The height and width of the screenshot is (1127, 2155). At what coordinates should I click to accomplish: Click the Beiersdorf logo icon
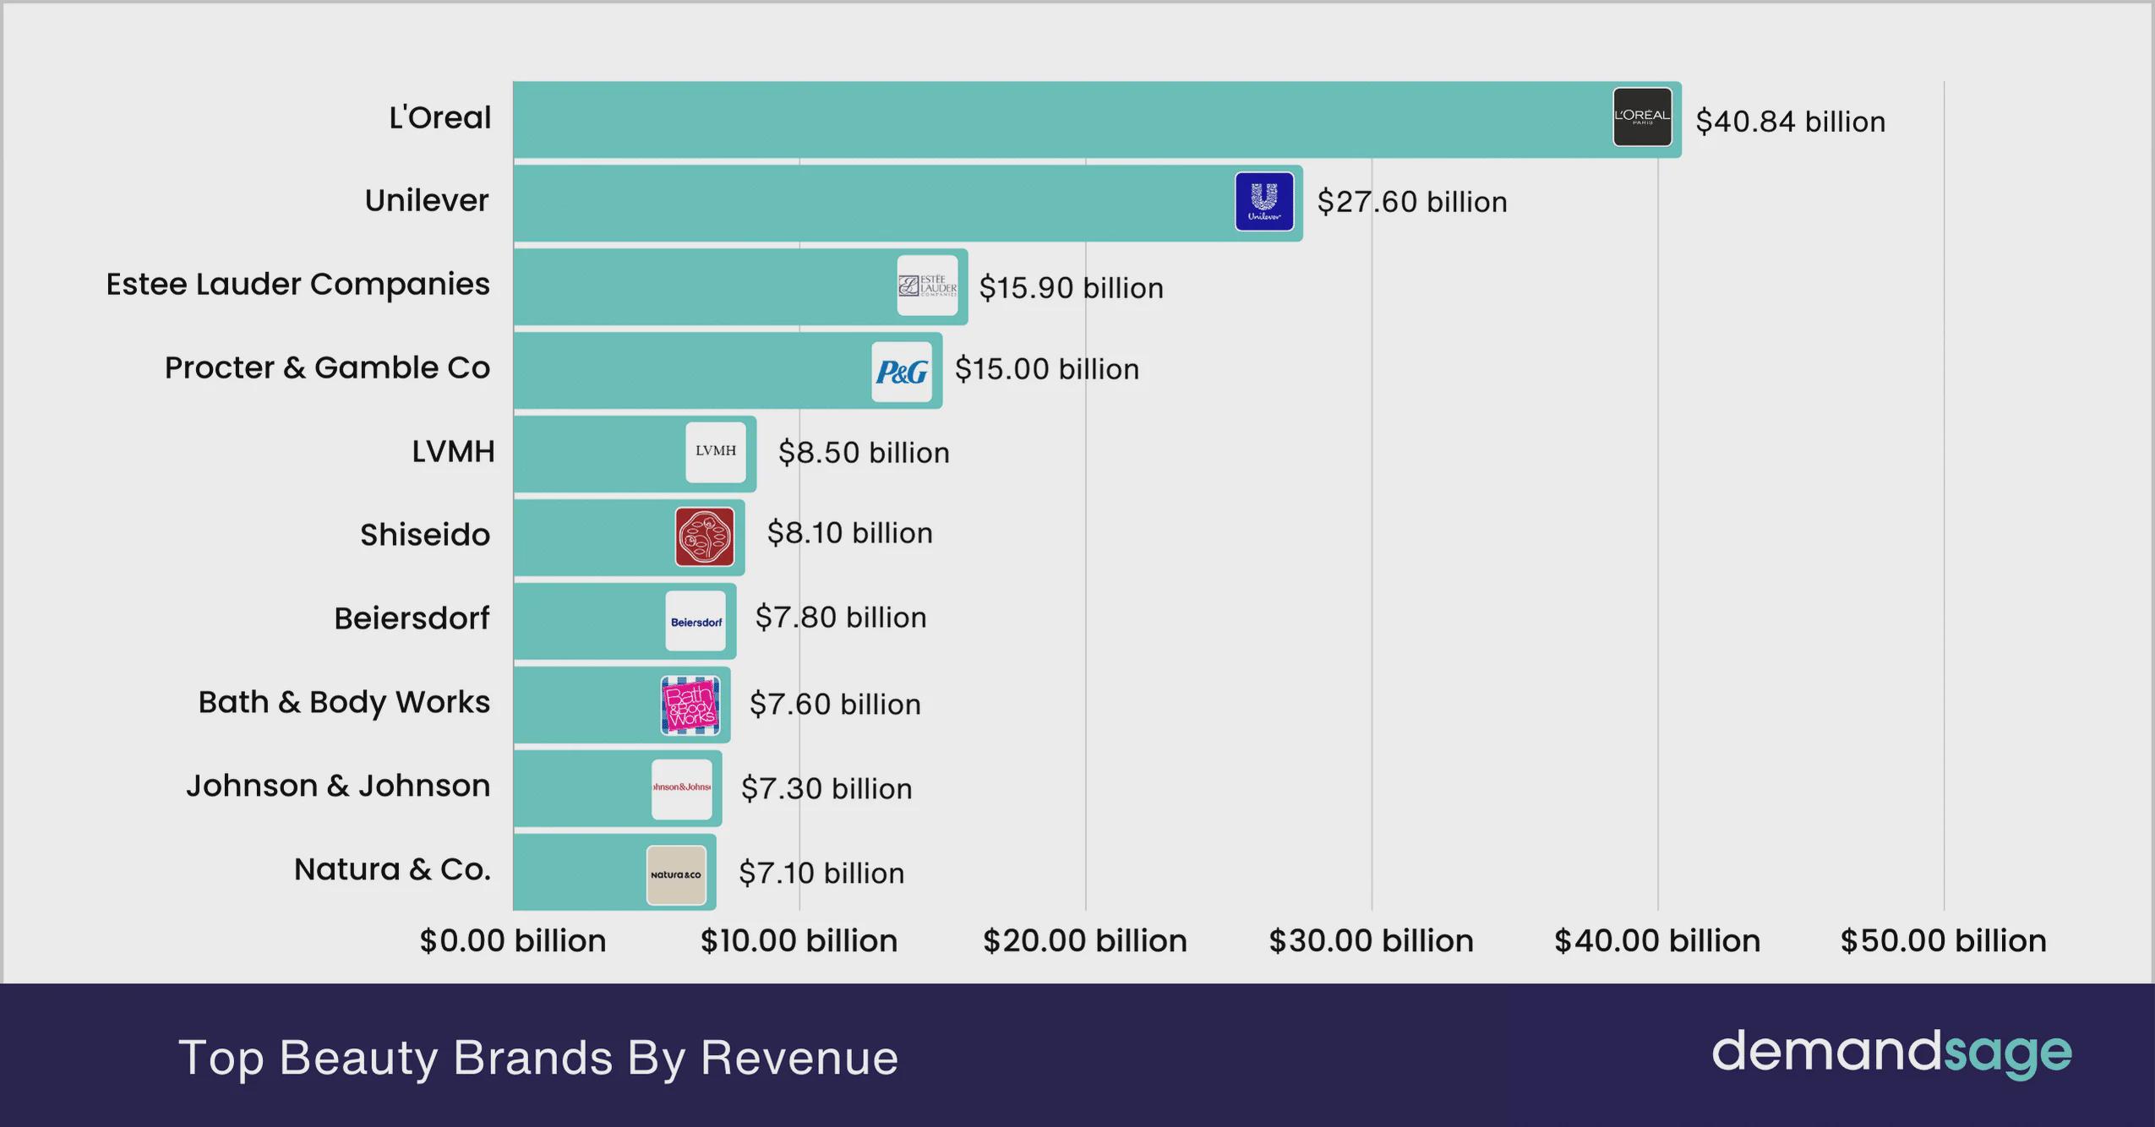tap(696, 621)
